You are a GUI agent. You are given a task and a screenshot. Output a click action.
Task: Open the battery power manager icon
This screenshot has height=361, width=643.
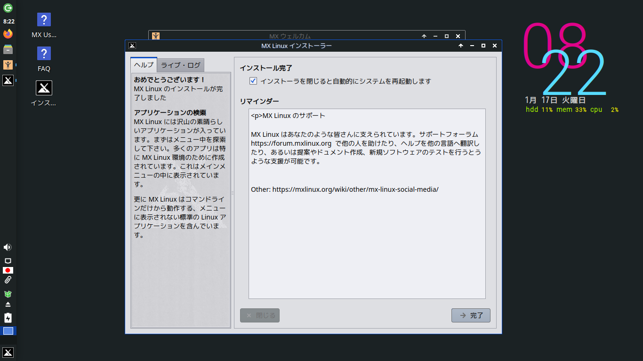click(x=8, y=318)
